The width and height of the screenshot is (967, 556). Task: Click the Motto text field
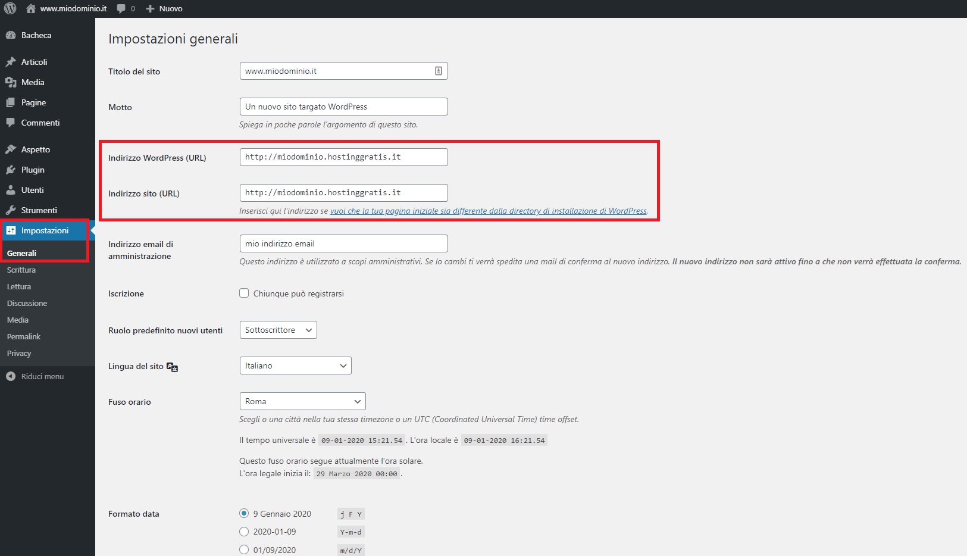343,107
